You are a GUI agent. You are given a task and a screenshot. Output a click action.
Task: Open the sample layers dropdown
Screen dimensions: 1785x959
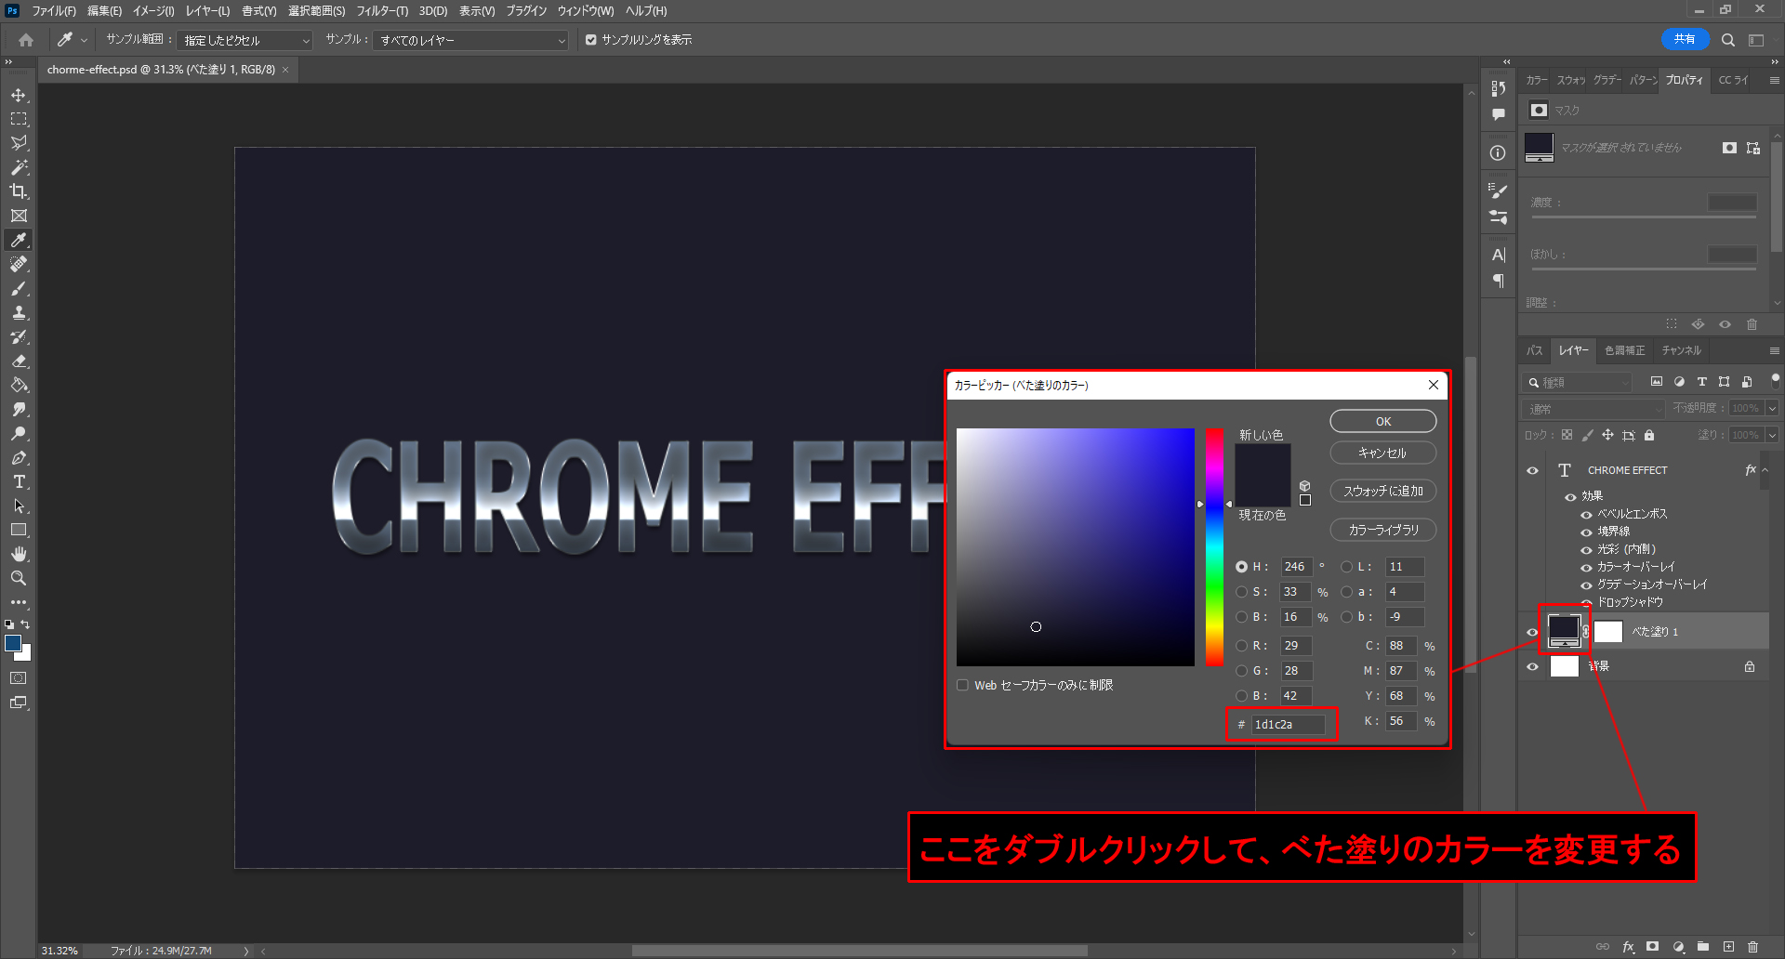click(x=470, y=40)
